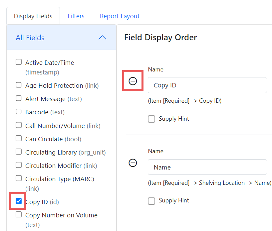Uncheck the Copy ID field
Screen dimensions: 272x231
pyautogui.click(x=18, y=201)
